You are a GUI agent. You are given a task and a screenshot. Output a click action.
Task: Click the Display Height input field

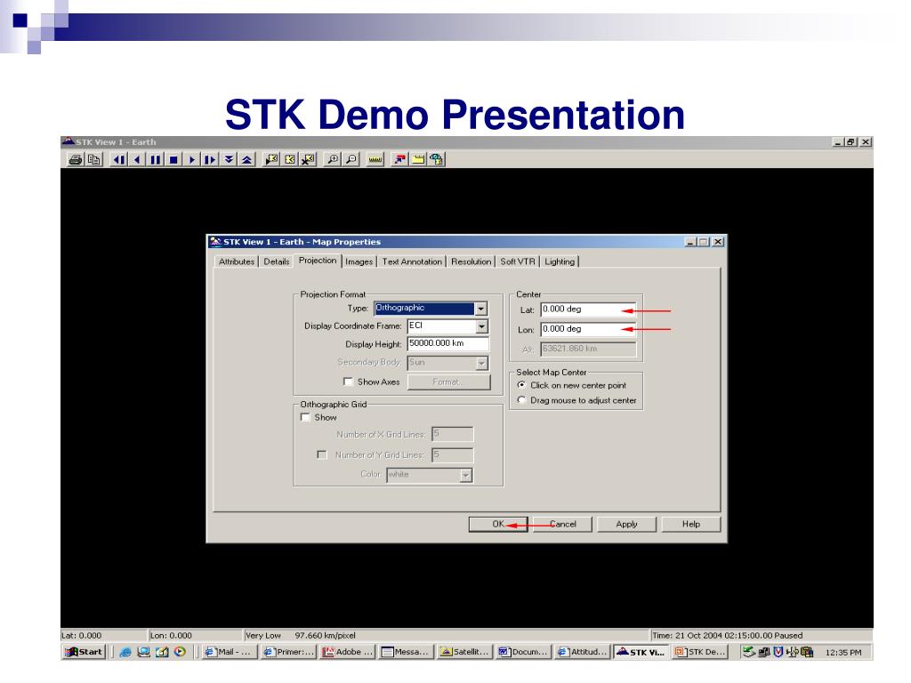click(448, 344)
